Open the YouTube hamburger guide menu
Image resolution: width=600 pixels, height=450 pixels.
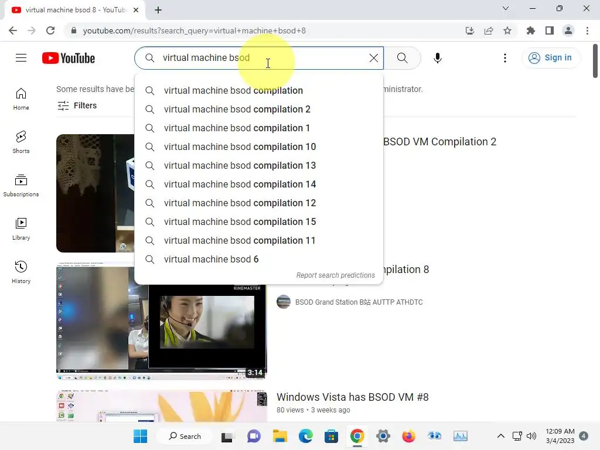tap(21, 58)
